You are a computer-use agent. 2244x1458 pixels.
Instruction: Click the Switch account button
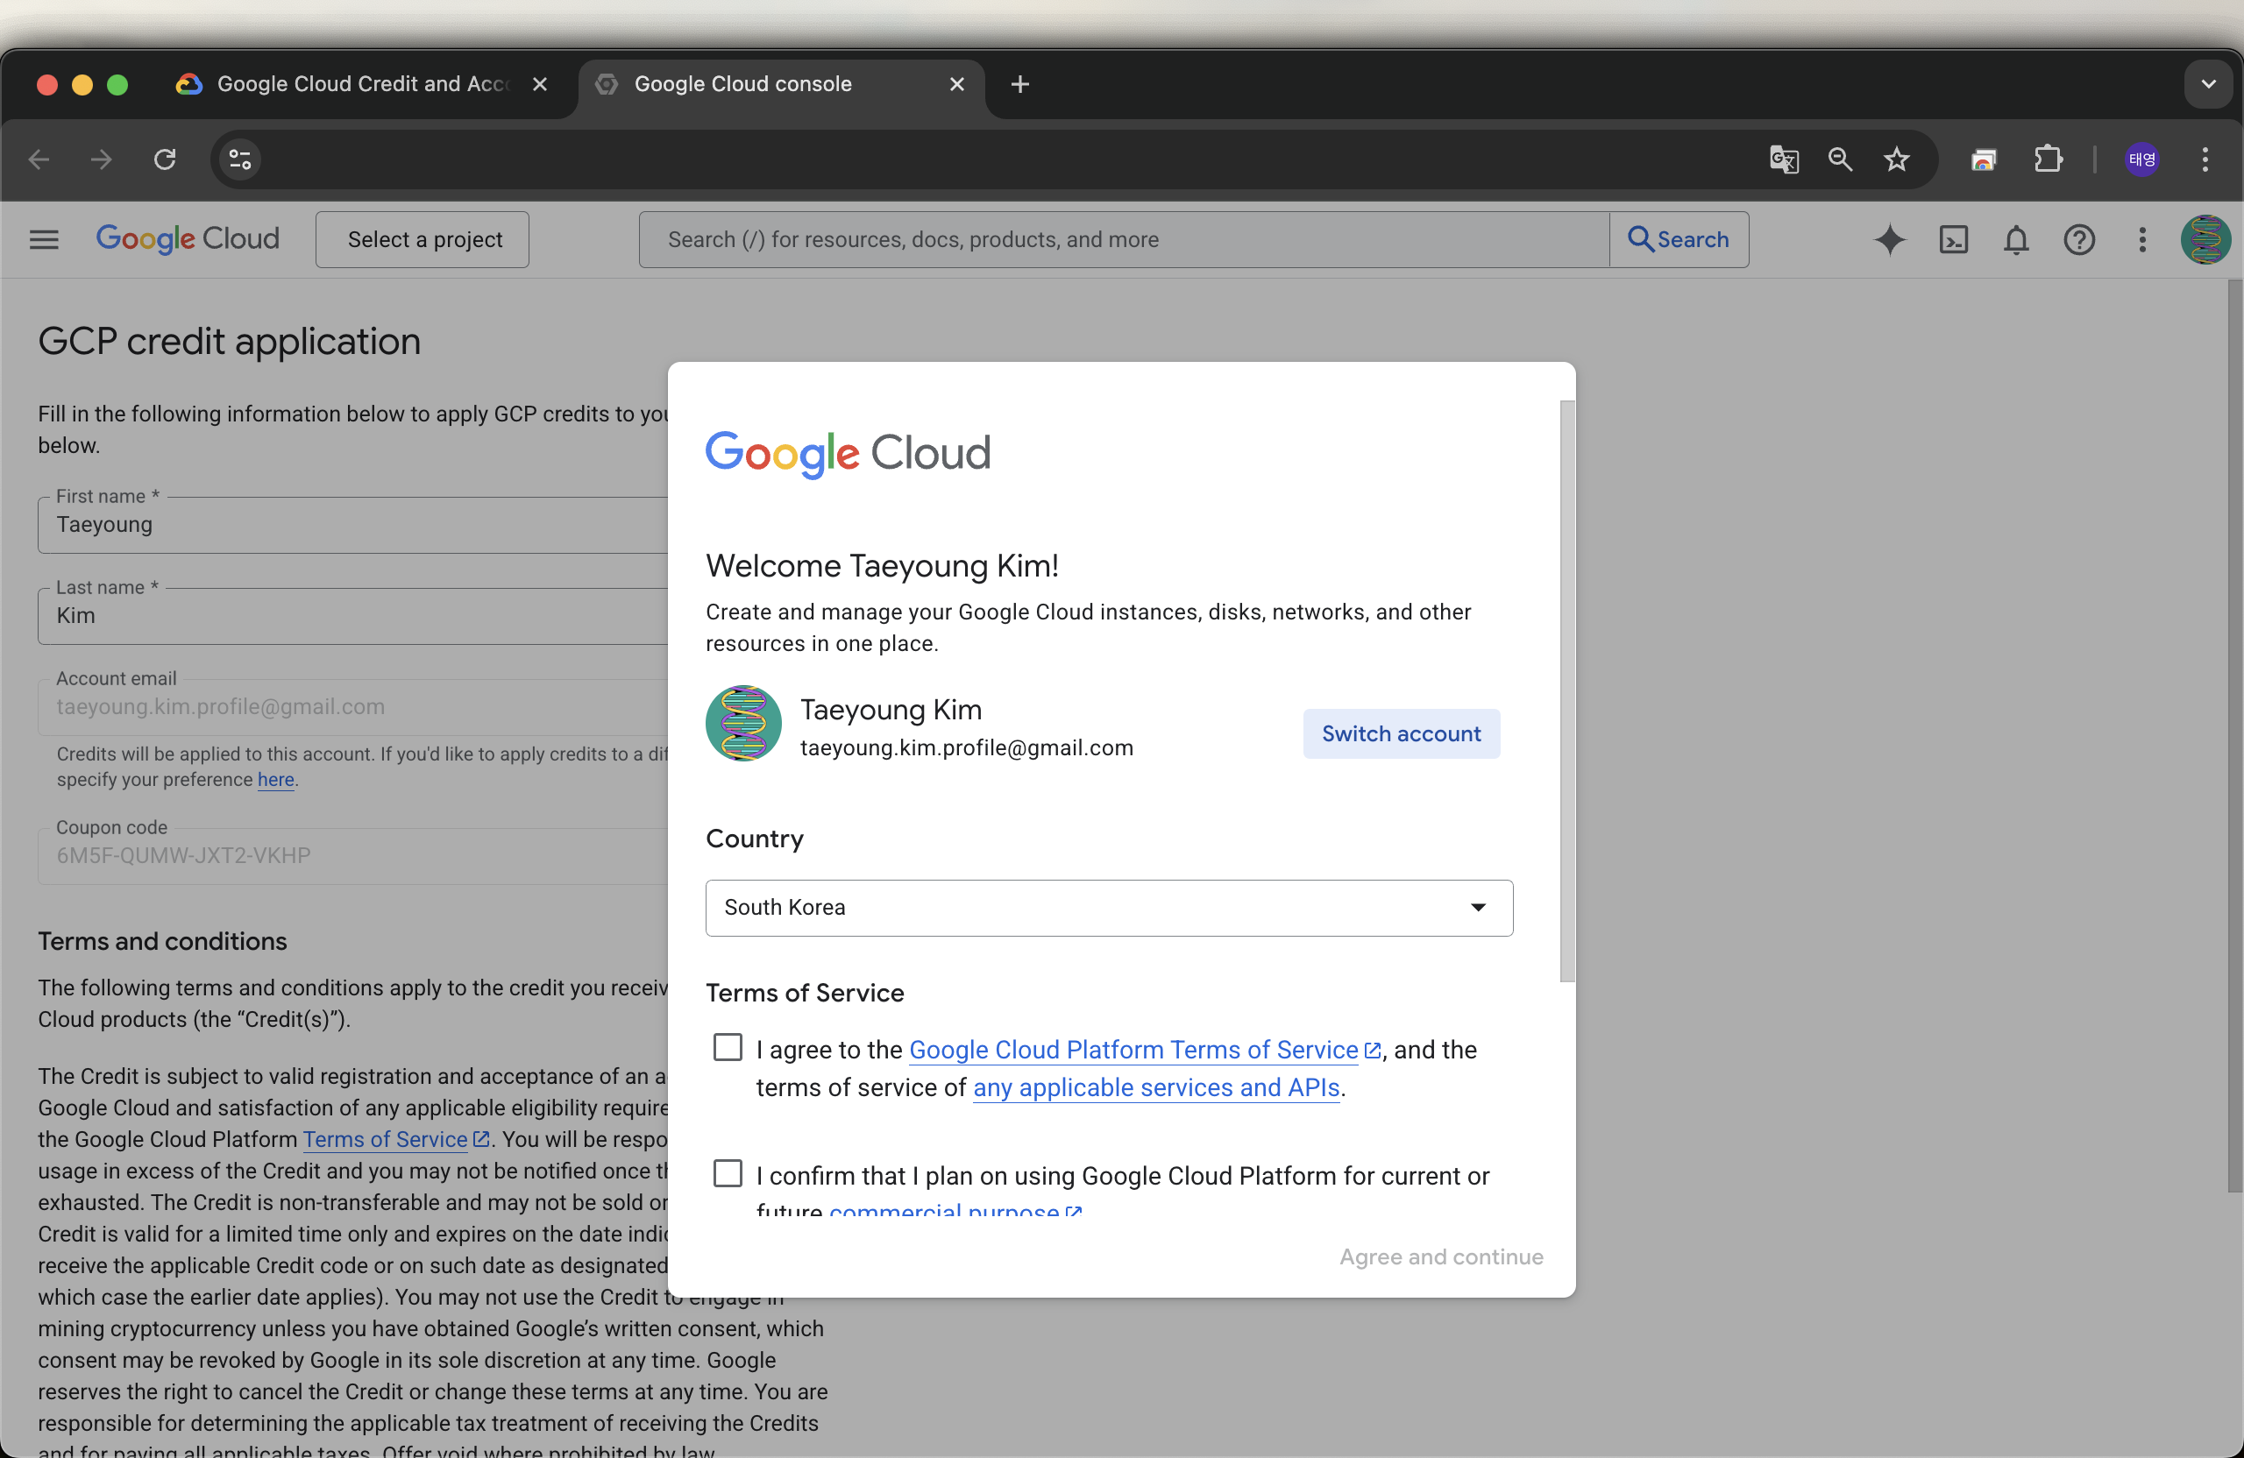1401,733
